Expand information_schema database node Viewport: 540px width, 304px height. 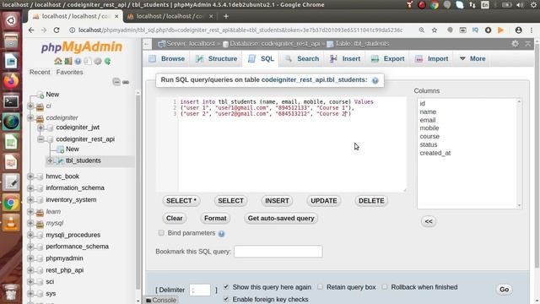[30, 187]
